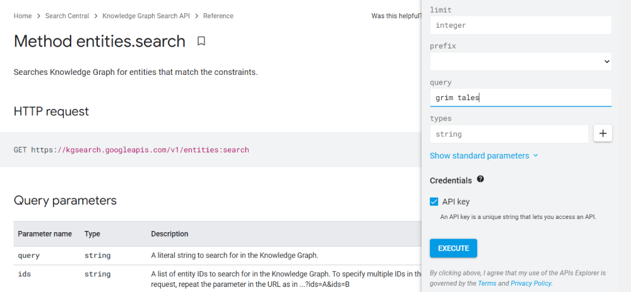Viewport: 631px width, 292px height.
Task: Open the Credentials help question mark
Action: [480, 179]
